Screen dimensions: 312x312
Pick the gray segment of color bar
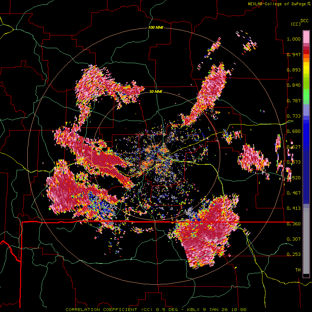(306, 241)
